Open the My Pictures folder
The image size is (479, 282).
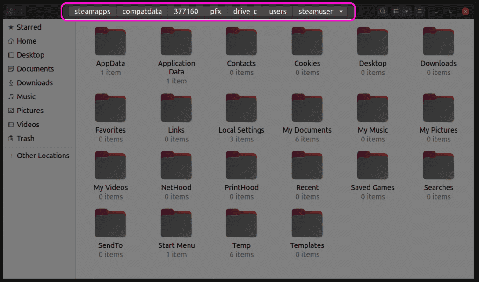point(438,108)
